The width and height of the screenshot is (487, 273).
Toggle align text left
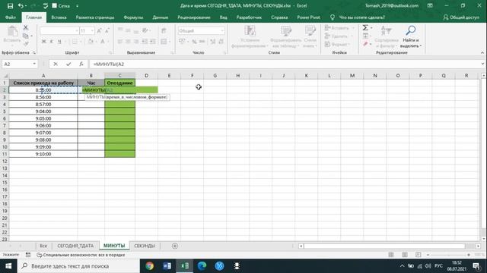click(x=120, y=42)
